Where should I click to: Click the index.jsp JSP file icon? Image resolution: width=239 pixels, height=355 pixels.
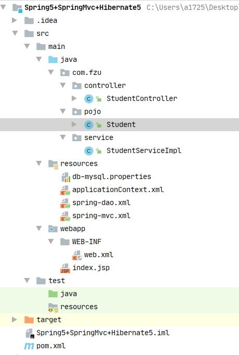pos(65,268)
